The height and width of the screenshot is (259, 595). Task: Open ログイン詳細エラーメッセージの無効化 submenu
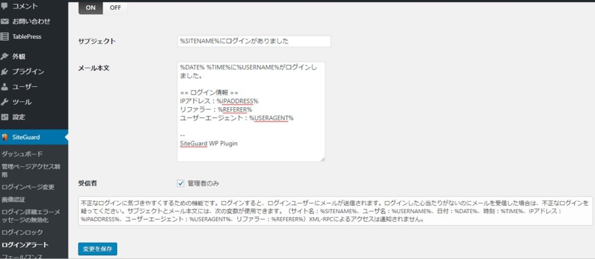point(31,216)
